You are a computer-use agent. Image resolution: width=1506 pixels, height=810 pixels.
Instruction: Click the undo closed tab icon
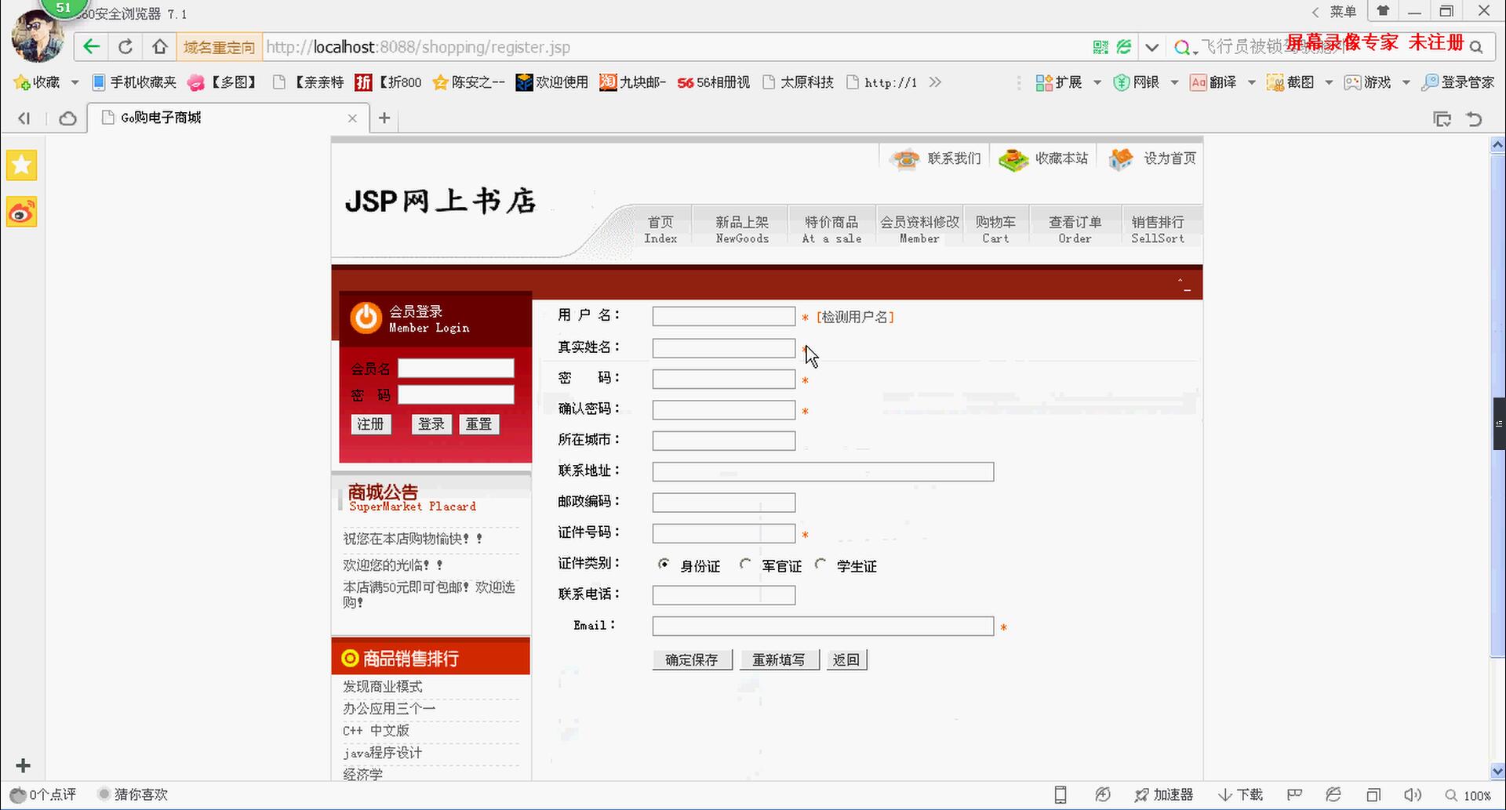(x=1475, y=118)
